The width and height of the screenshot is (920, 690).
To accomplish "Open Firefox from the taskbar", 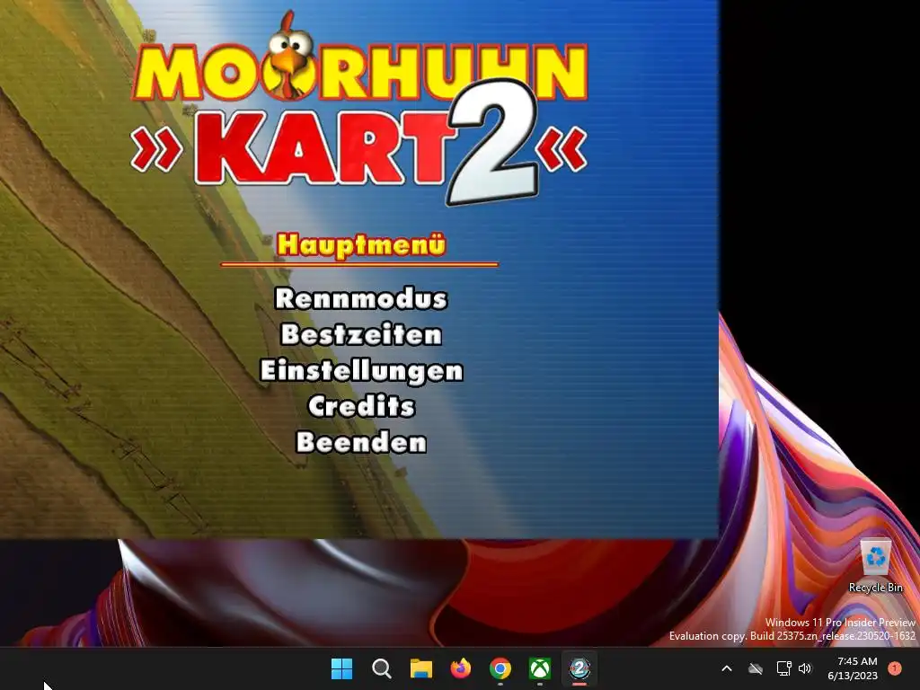I will [461, 668].
